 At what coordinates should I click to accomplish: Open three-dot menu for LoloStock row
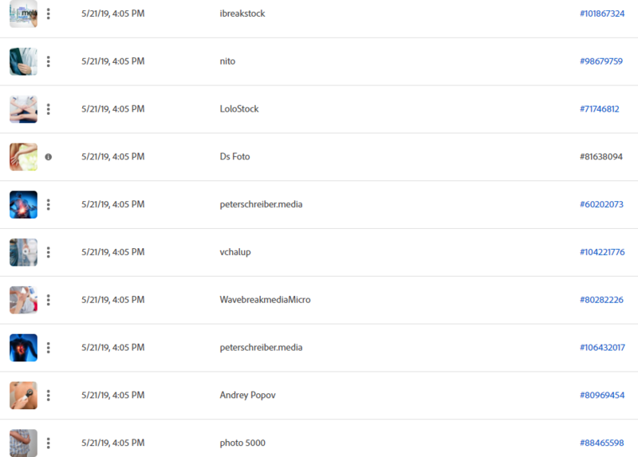tap(49, 109)
